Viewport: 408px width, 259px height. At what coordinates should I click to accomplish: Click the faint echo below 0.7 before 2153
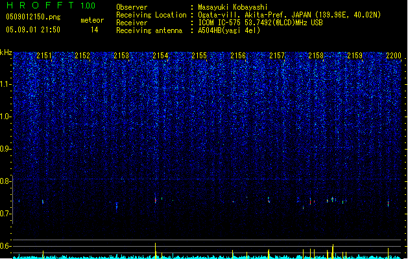tap(117, 207)
